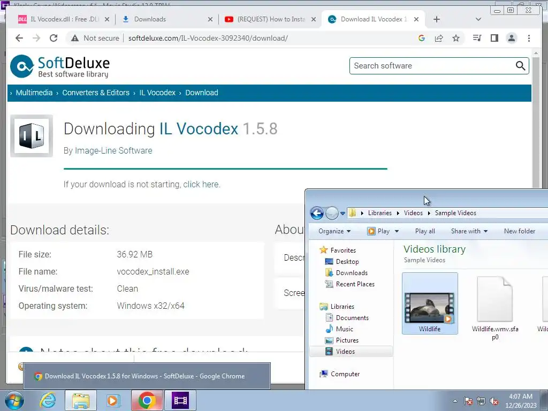This screenshot has width=548, height=411.
Task: Click the address bar URL
Action: pyautogui.click(x=208, y=38)
